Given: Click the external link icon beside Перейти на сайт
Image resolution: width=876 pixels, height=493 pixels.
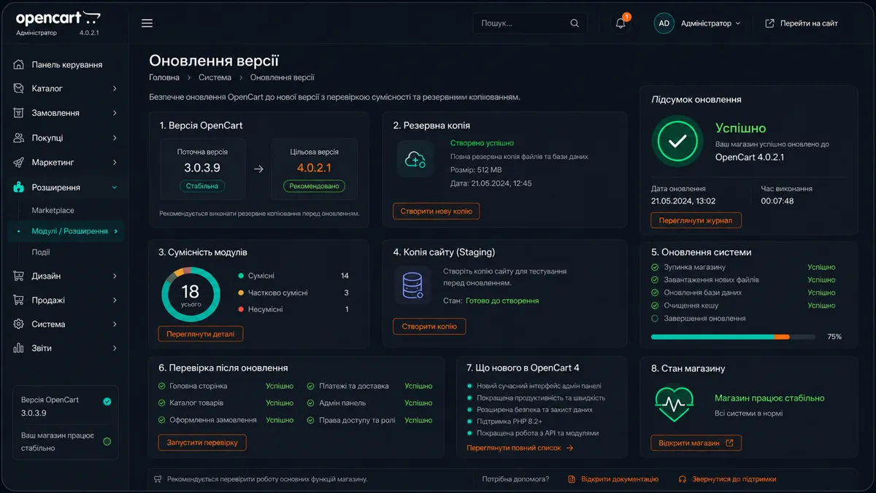Looking at the screenshot, I should coord(769,23).
